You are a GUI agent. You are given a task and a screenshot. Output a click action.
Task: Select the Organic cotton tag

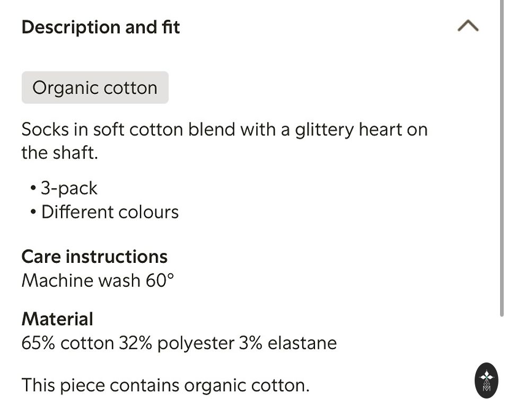click(x=95, y=87)
